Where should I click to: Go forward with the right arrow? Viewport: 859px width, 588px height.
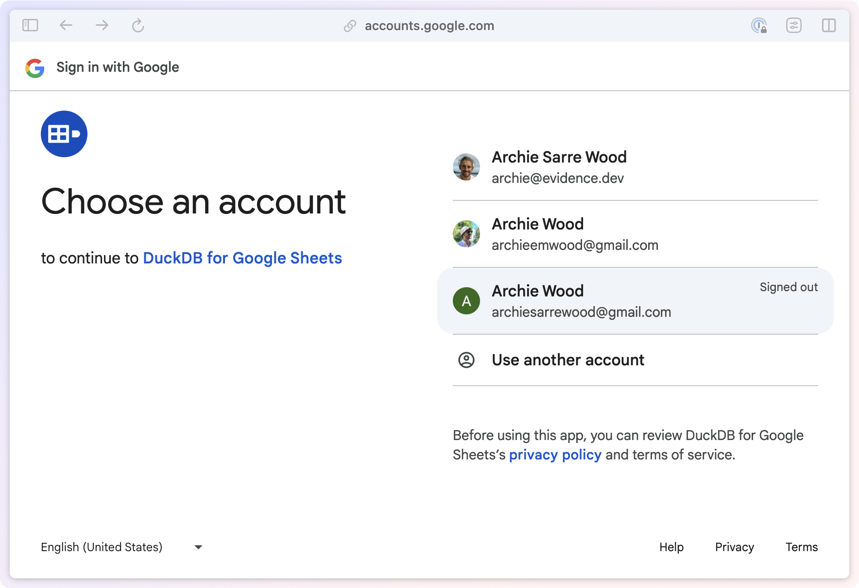click(102, 25)
